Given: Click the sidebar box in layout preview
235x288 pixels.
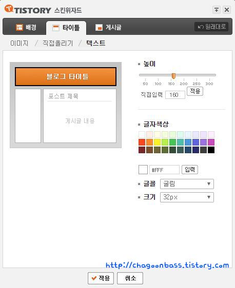Looking at the screenshot, I should [28, 116].
